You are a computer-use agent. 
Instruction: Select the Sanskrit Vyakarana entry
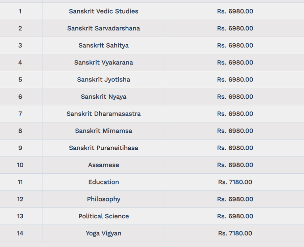pos(103,63)
